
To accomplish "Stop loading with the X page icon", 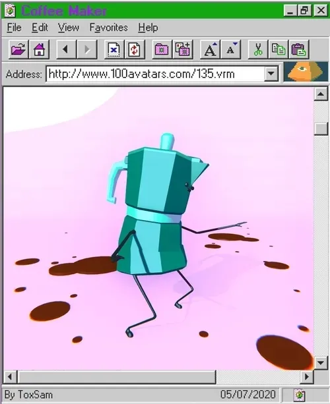I will click(x=114, y=49).
